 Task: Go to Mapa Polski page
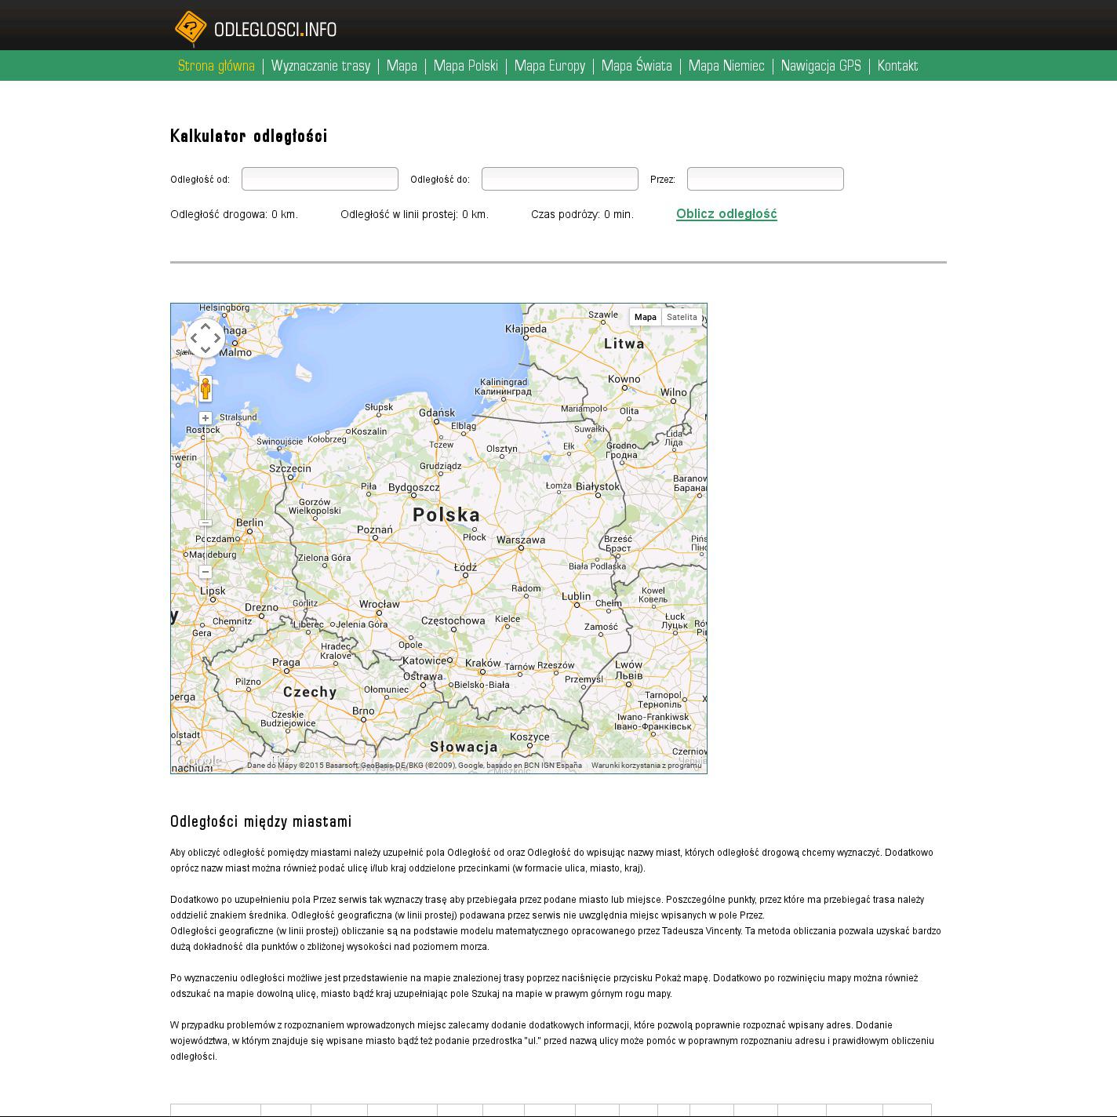click(465, 66)
